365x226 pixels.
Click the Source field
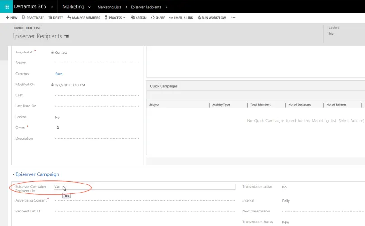point(97,63)
